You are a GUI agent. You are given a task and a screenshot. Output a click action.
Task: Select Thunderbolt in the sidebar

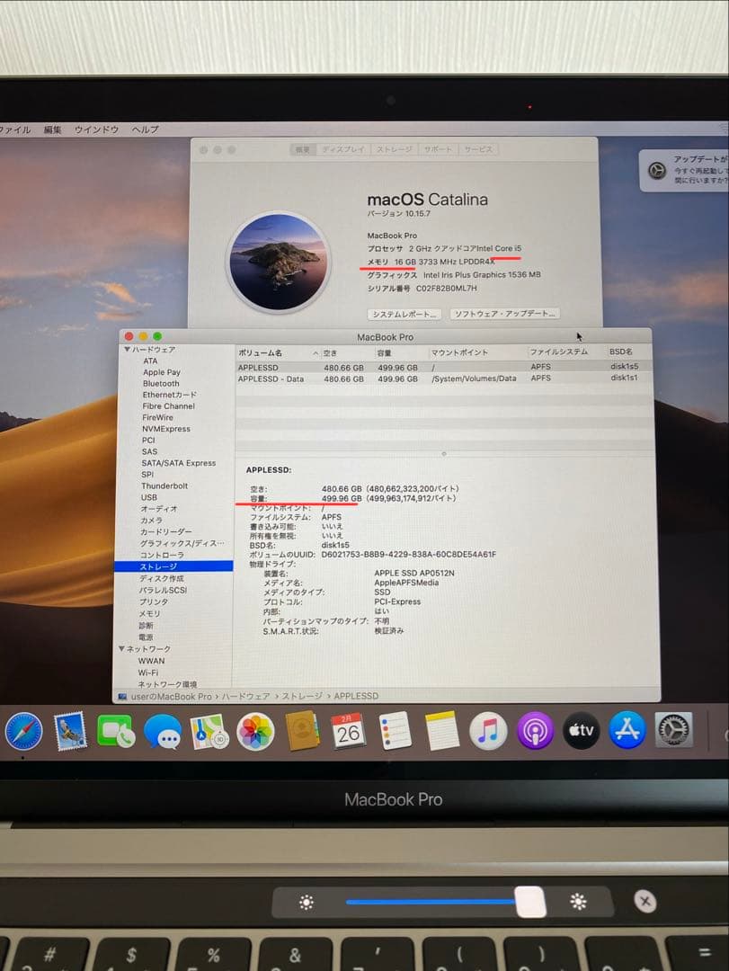point(164,485)
